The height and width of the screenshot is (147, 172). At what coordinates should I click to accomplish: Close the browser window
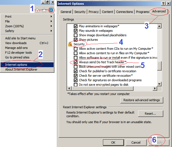pyautogui.click(x=52, y=2)
